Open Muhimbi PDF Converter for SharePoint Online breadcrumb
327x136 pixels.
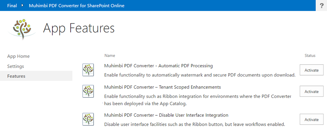pos(76,5)
